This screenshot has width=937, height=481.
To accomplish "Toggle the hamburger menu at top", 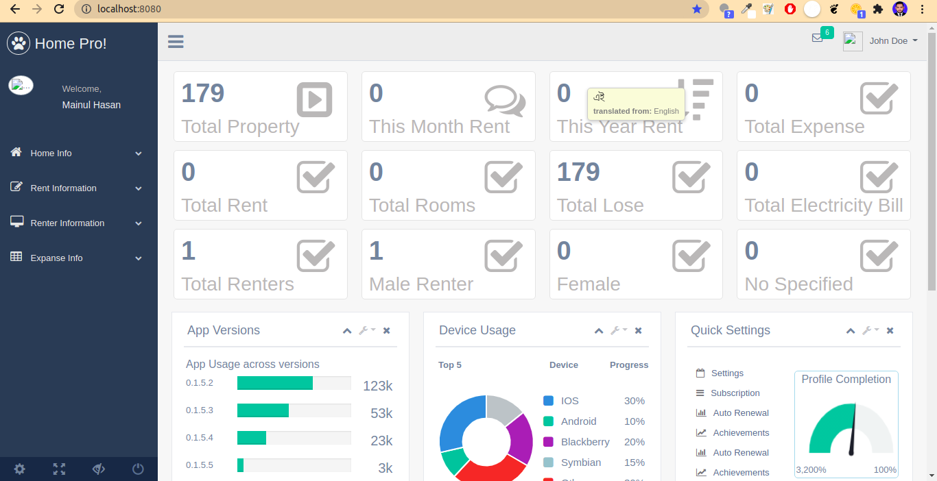I will coord(176,41).
